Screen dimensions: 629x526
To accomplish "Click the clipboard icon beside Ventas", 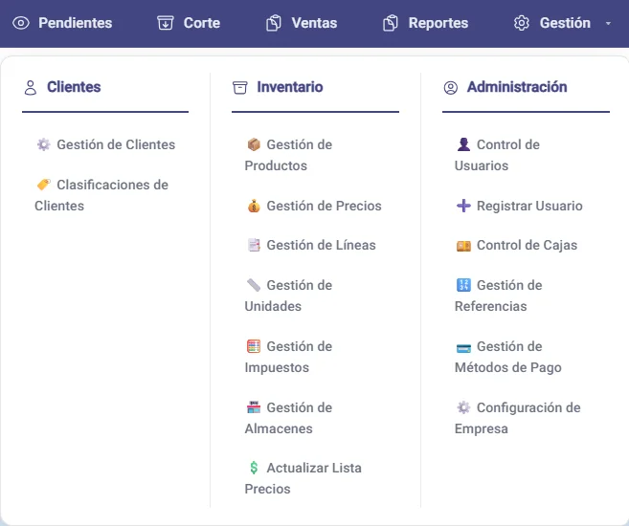I will click(274, 23).
